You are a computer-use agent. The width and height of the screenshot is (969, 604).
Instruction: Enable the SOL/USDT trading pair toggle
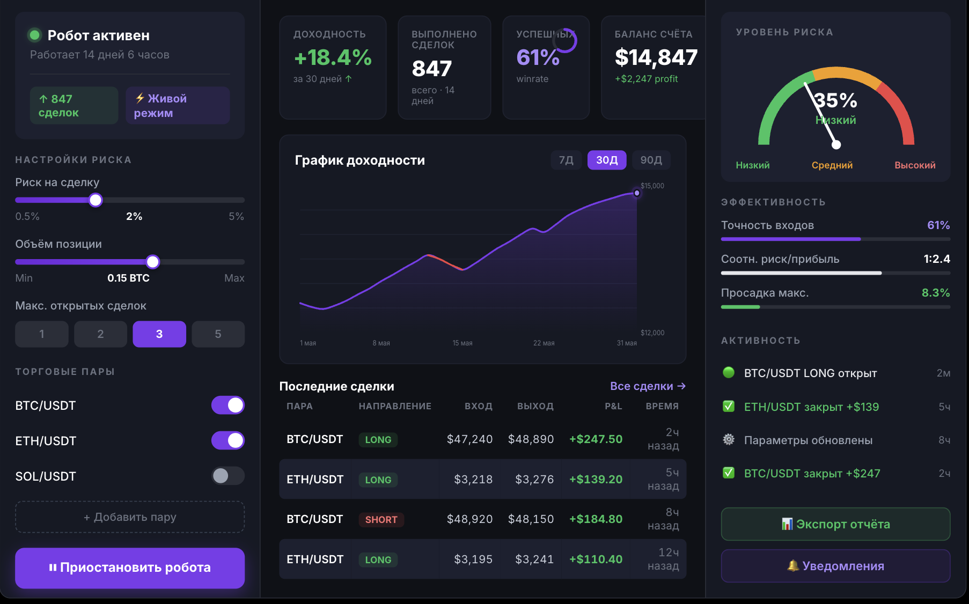(x=227, y=476)
